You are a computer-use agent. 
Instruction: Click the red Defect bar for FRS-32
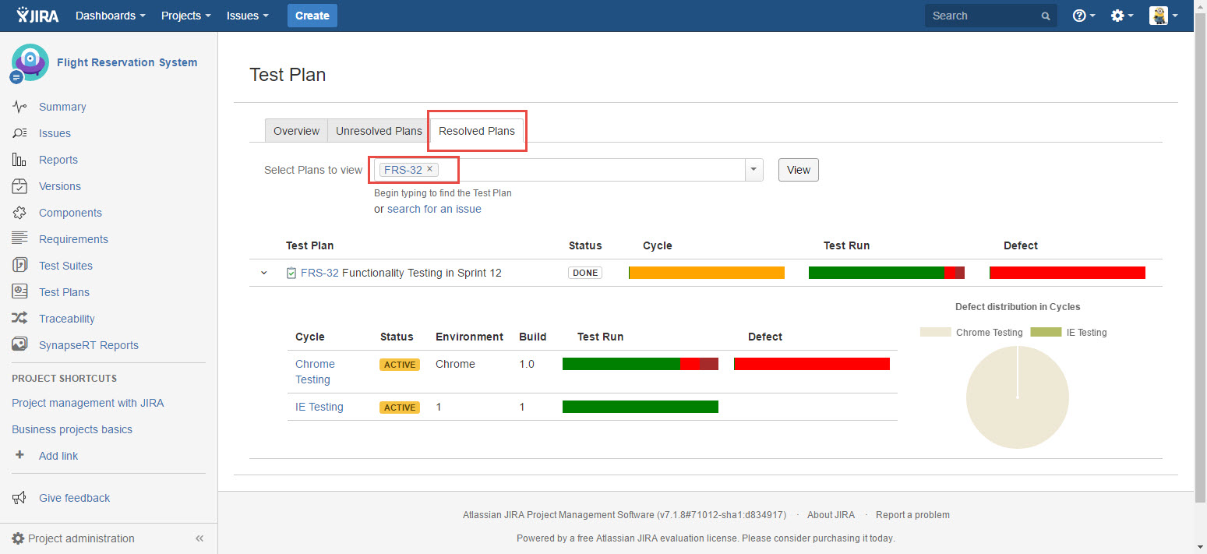1067,273
